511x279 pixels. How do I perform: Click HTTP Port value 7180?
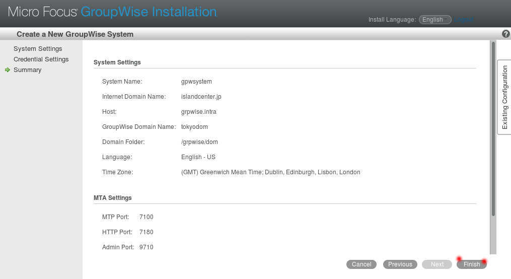pyautogui.click(x=147, y=232)
